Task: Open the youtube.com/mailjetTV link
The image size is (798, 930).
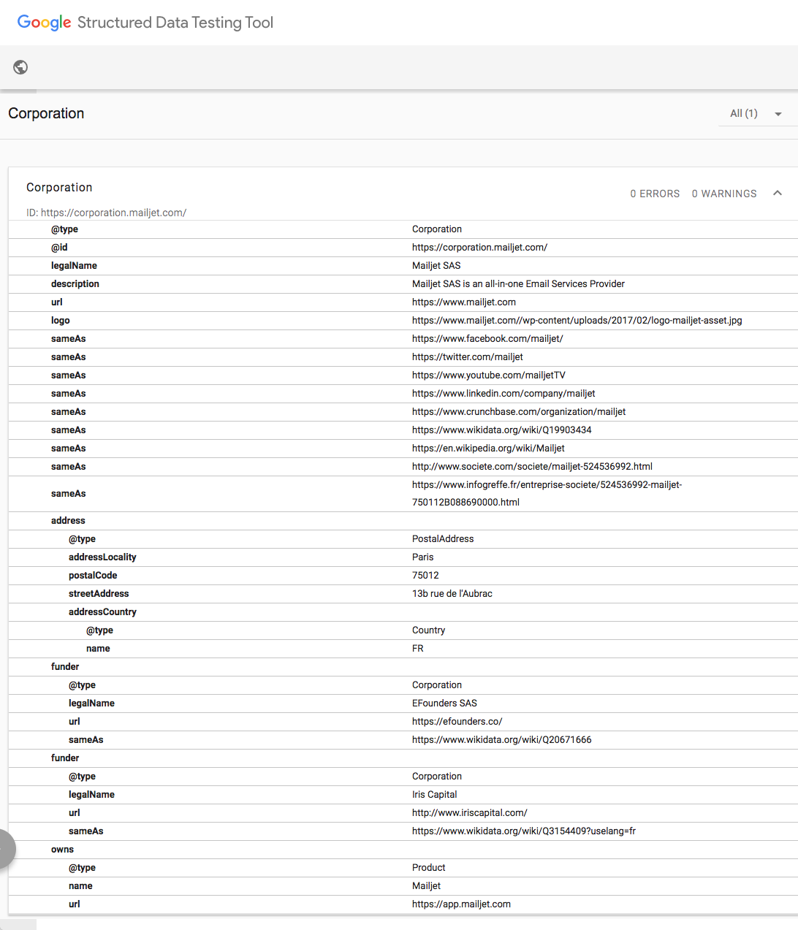Action: [x=489, y=375]
